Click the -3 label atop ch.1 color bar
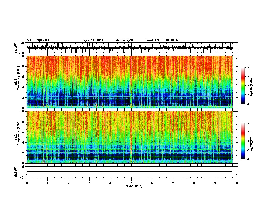Image resolution: width=266 pixels, height=205 pixels. tap(248, 67)
